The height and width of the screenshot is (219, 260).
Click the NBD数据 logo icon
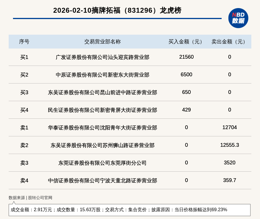[x=238, y=18]
